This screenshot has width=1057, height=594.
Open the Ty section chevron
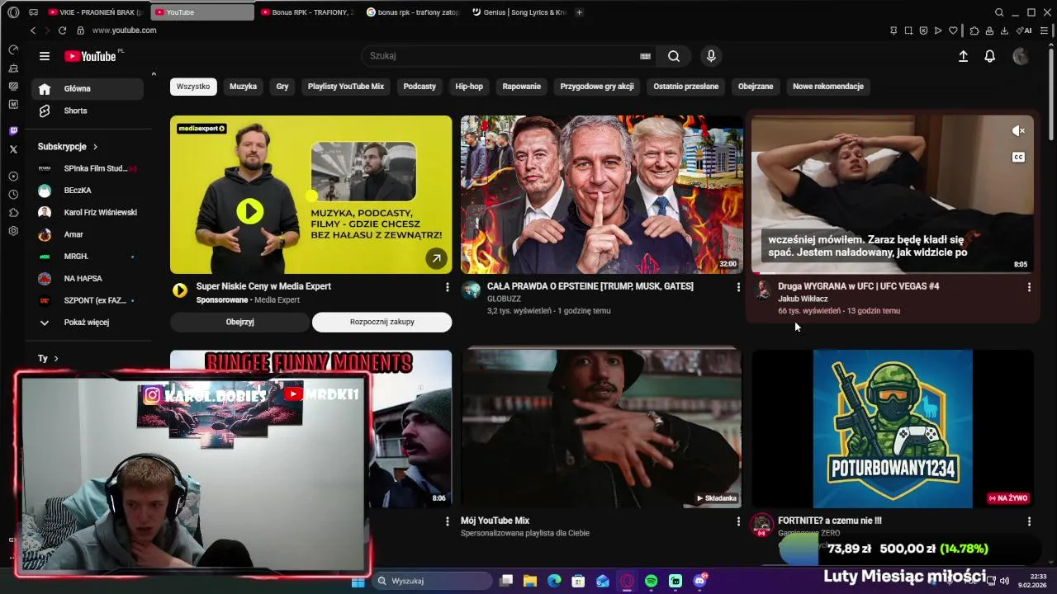tap(56, 359)
